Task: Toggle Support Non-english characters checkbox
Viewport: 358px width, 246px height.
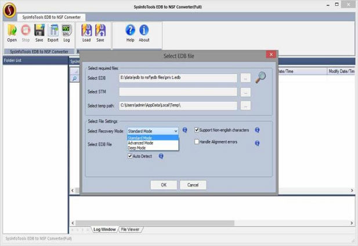Action: point(197,130)
